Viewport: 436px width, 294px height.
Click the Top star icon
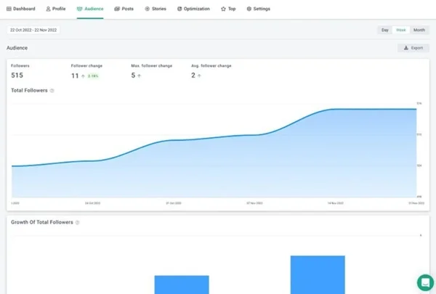224,9
